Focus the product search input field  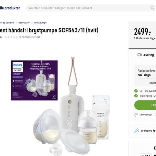coord(88,8)
